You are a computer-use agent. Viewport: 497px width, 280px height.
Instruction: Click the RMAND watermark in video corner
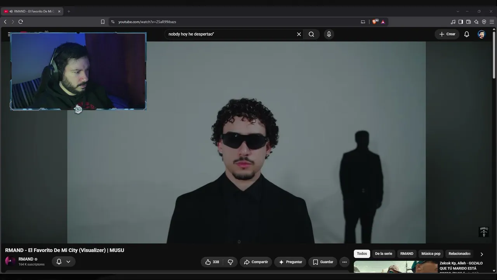coord(484,232)
